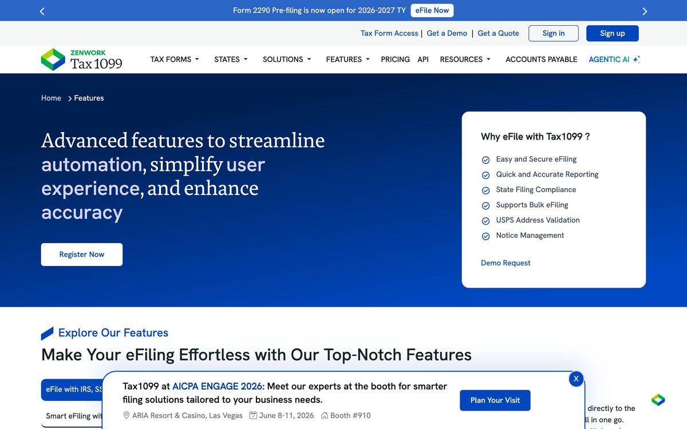Click checkmark icon beside Notice Management

coord(485,236)
